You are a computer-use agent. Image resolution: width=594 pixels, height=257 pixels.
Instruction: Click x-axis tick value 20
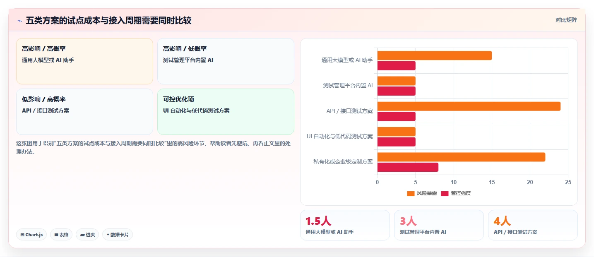tap(530, 182)
